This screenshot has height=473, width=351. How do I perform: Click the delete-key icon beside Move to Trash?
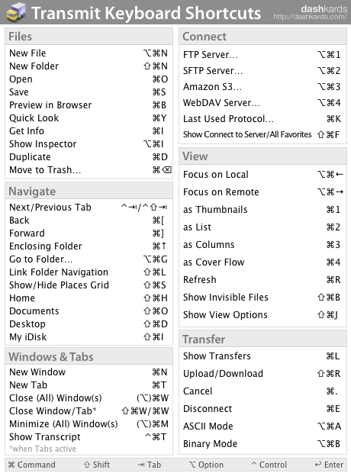pos(166,170)
